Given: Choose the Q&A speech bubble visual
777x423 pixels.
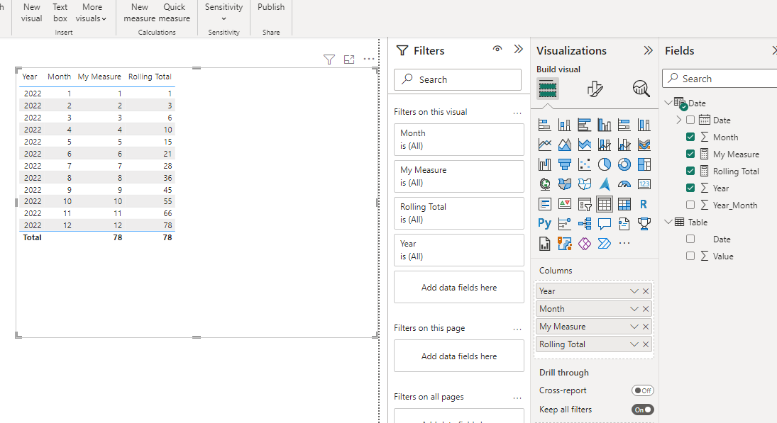Looking at the screenshot, I should (x=604, y=224).
